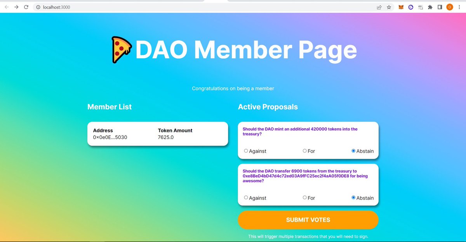Toggle the browser side panel

(x=440, y=7)
